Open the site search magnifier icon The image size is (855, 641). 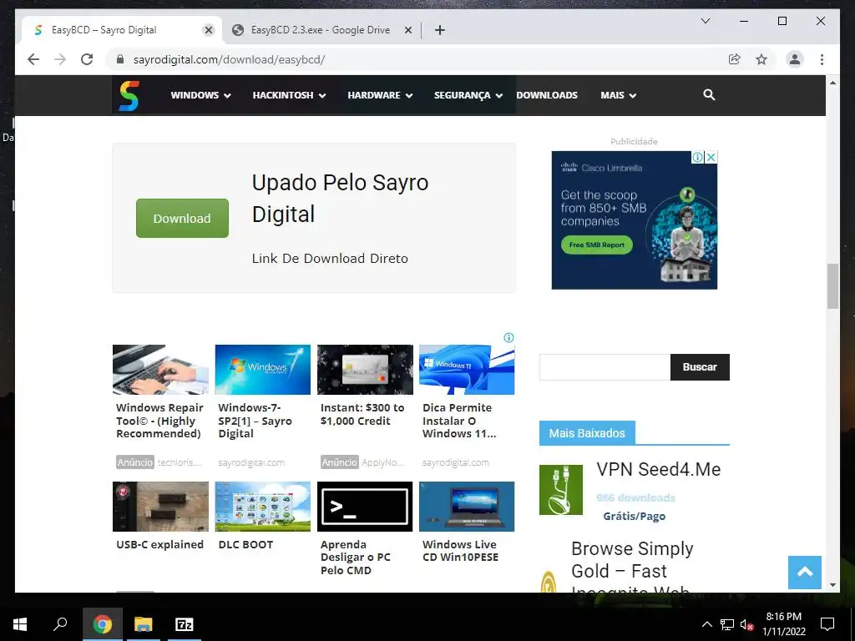tap(709, 95)
